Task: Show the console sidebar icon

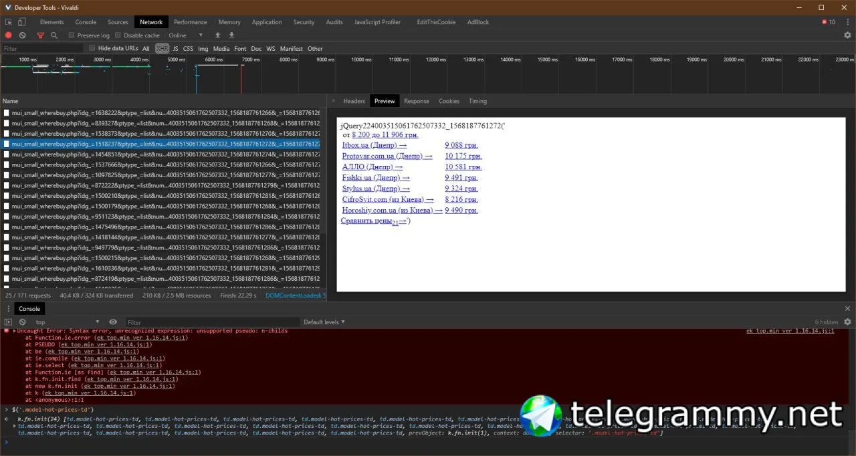Action: (9, 322)
